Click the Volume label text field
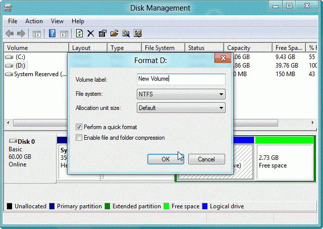 coord(181,79)
